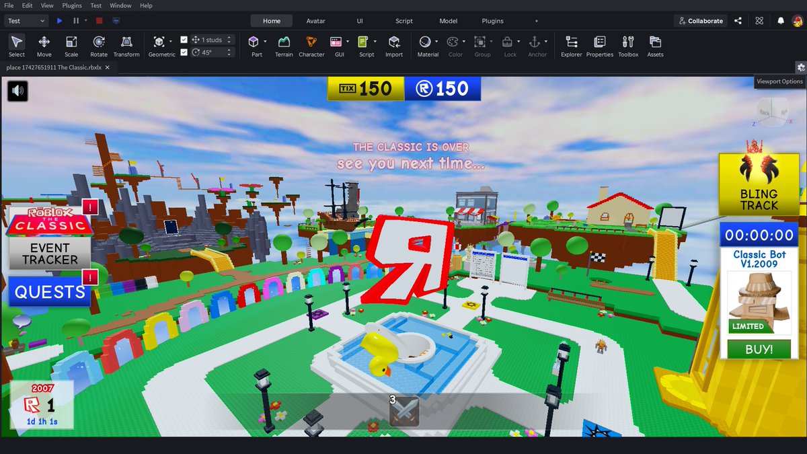The height and width of the screenshot is (454, 807).
Task: Expand the Lock dropdown arrow
Action: coord(518,42)
